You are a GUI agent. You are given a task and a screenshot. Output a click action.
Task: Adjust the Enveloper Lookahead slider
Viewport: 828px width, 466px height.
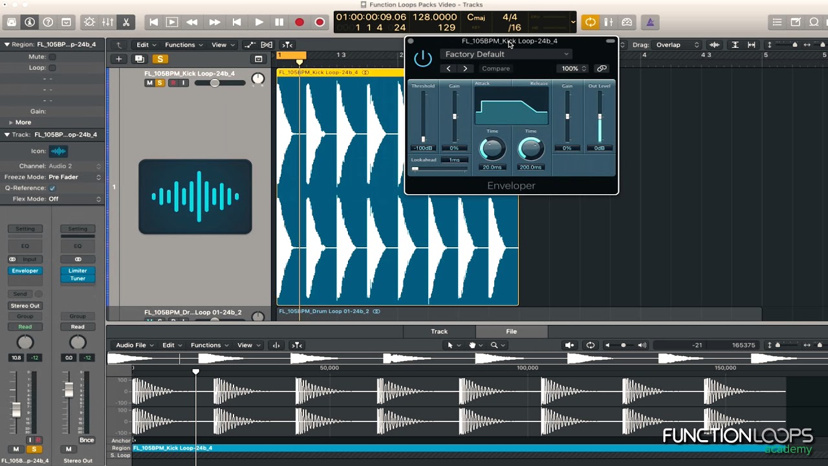point(439,169)
